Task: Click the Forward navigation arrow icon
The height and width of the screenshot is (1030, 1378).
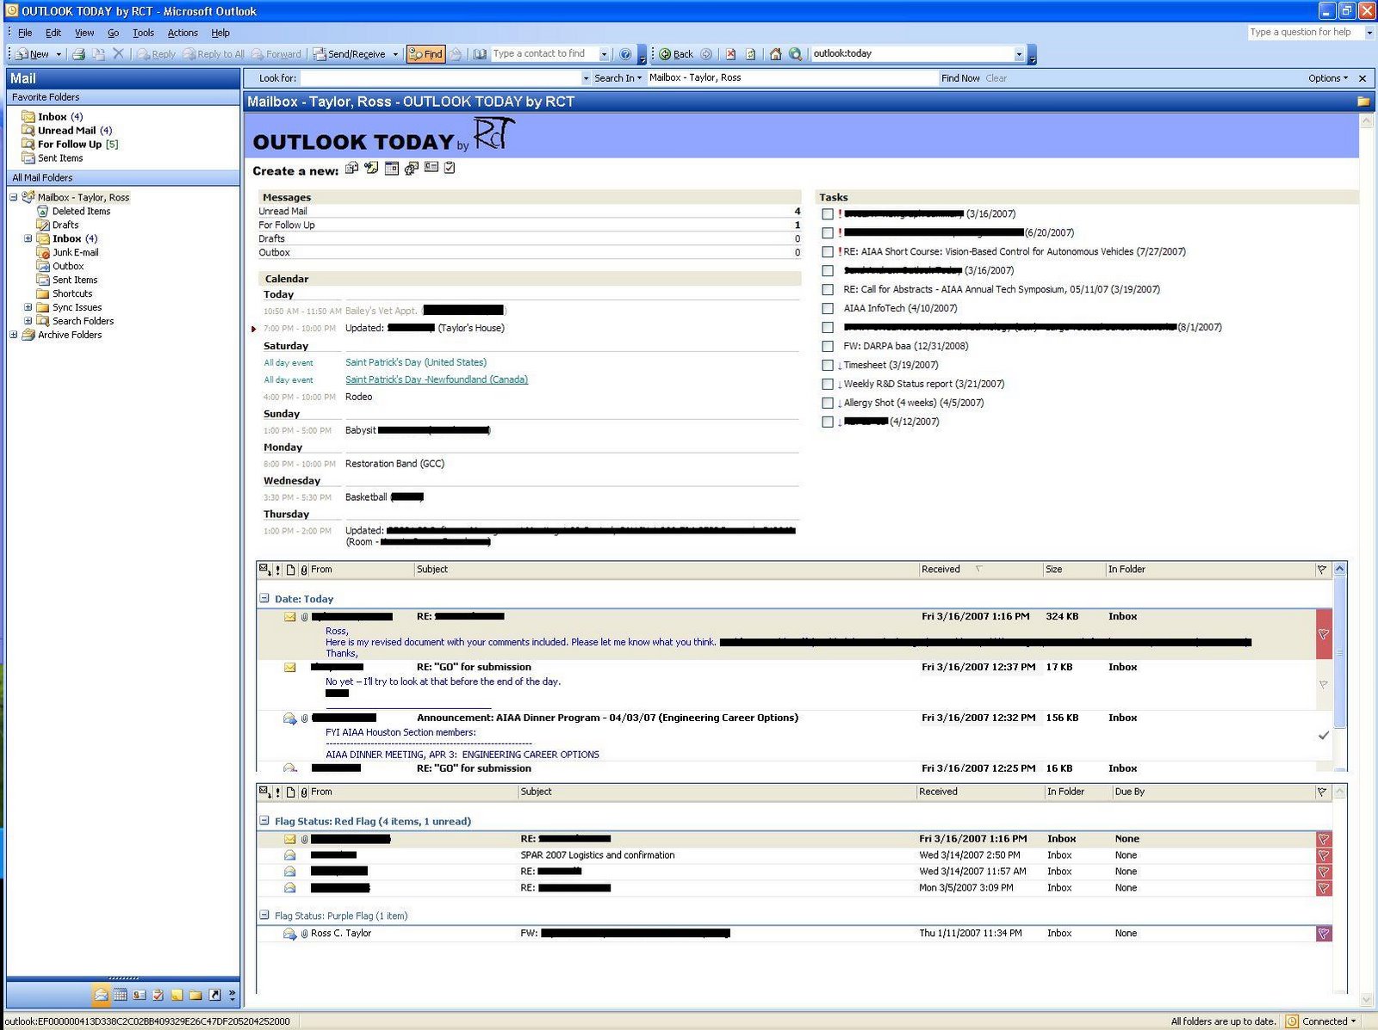Action: 706,54
